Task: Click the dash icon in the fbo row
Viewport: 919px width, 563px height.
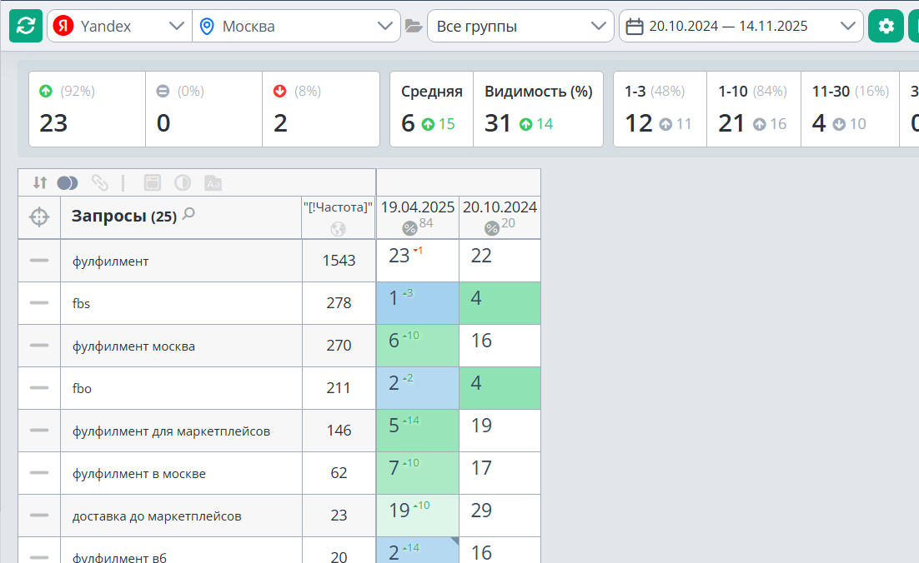Action: tap(39, 387)
